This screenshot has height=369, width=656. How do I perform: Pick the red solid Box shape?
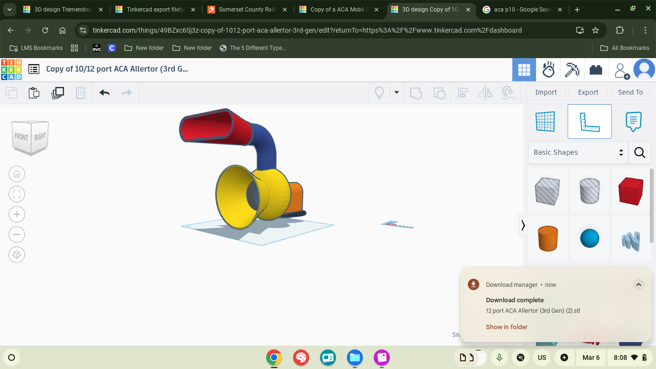pyautogui.click(x=632, y=191)
